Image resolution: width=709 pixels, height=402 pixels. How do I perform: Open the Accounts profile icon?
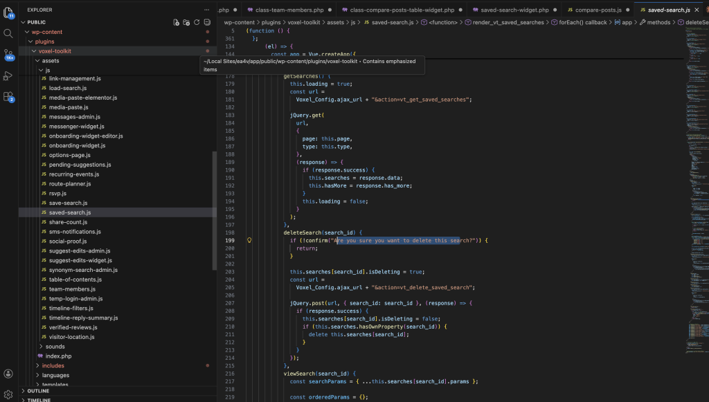[x=8, y=374]
